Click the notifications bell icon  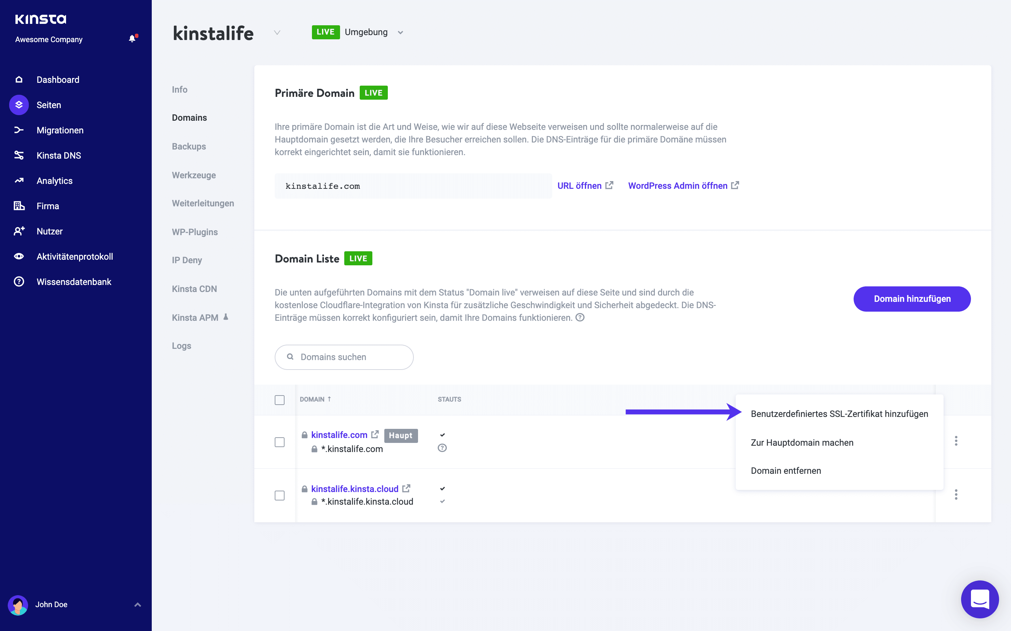click(133, 38)
